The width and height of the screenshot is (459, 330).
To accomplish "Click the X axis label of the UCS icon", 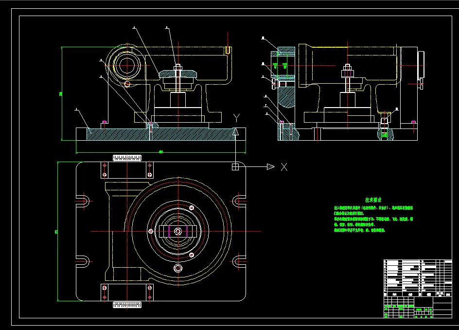I will coord(284,167).
